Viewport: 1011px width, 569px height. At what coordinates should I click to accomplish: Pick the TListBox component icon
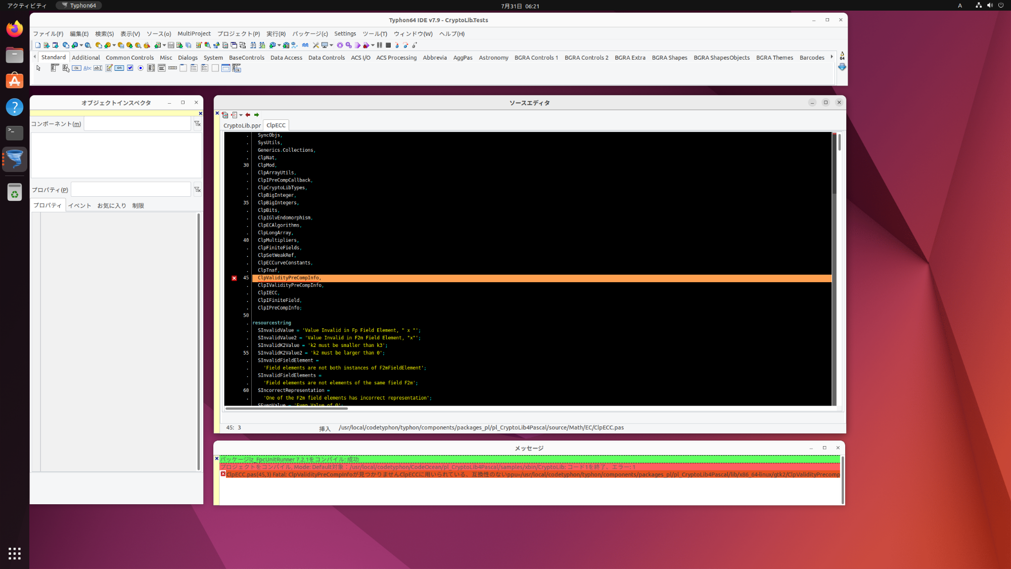[151, 68]
